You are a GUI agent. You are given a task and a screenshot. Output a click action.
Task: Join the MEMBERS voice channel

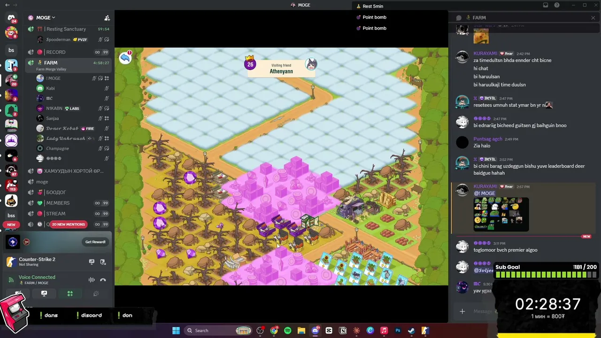click(69, 203)
